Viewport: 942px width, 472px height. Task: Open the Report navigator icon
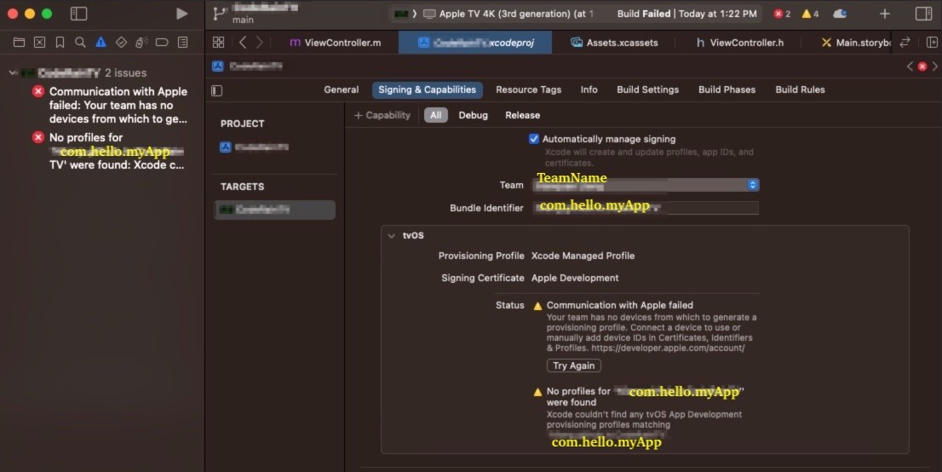[182, 42]
